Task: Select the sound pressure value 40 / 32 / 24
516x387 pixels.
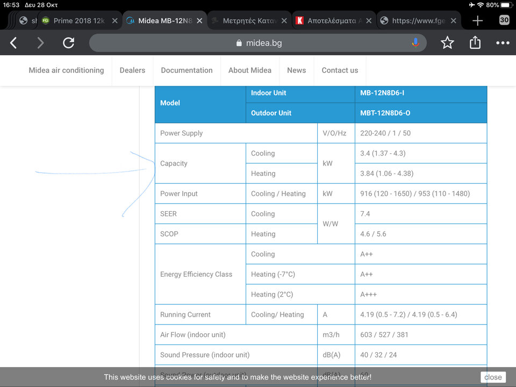Action: [x=378, y=355]
